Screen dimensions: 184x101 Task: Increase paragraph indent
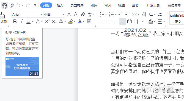[128, 14]
